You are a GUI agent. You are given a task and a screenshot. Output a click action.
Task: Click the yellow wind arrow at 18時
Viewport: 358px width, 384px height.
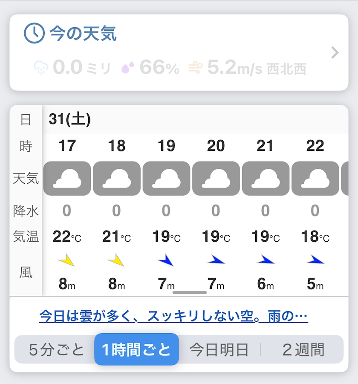pos(116,260)
